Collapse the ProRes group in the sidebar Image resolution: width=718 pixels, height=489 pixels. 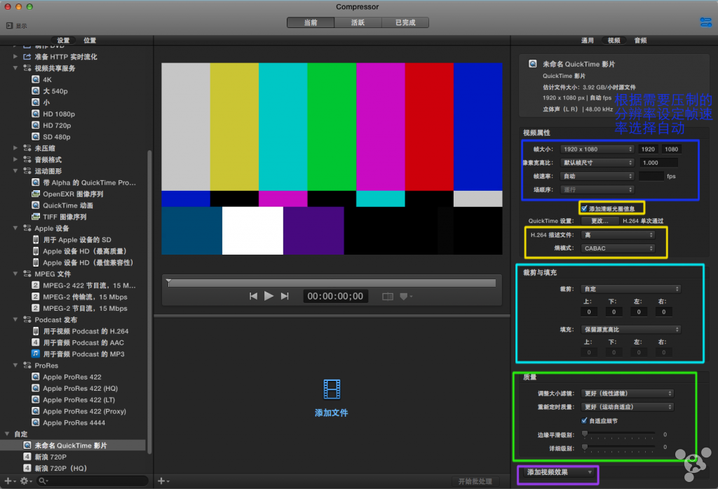click(x=16, y=366)
